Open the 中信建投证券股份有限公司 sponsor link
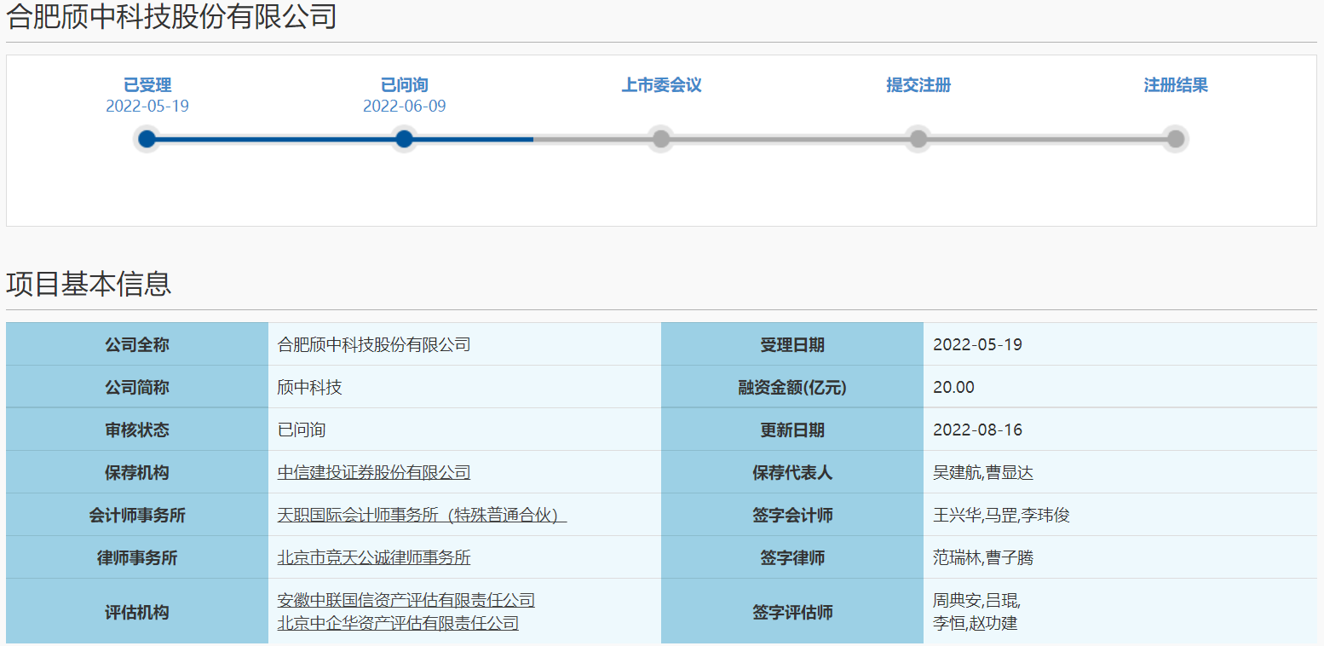The image size is (1324, 646). point(374,473)
